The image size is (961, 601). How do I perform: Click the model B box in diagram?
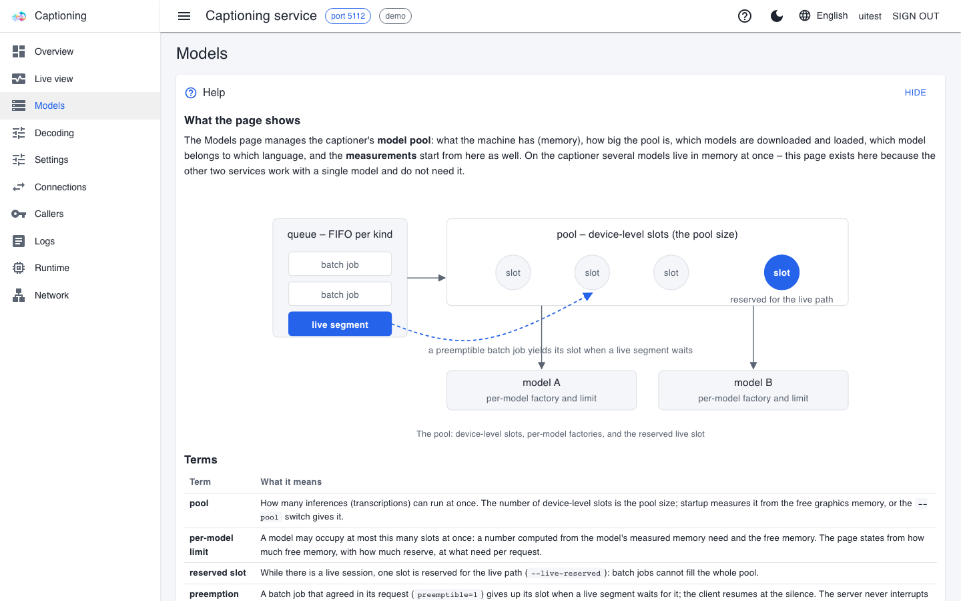click(753, 390)
